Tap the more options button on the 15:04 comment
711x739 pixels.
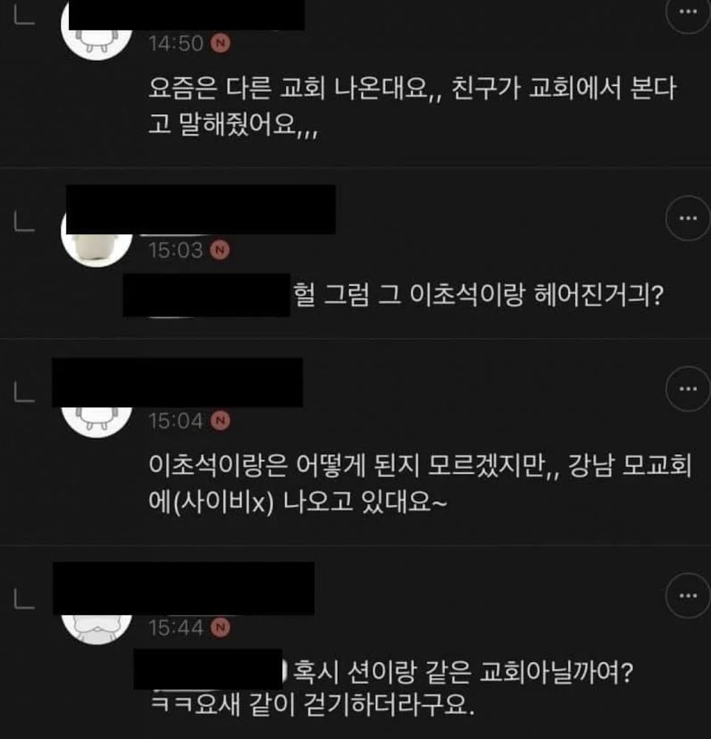click(x=688, y=389)
